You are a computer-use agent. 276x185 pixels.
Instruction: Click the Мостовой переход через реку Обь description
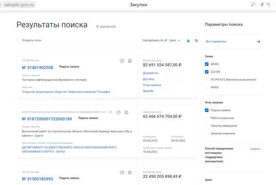click(77, 133)
